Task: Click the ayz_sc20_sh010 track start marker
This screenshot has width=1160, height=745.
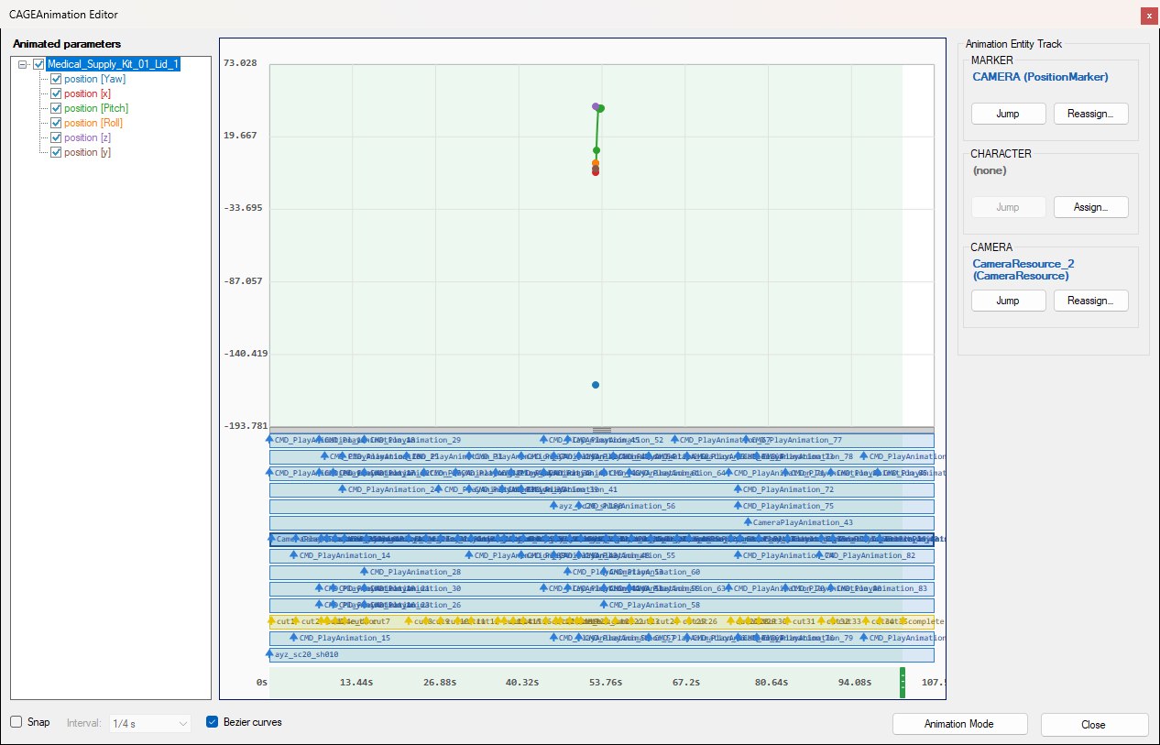Action: coord(269,654)
